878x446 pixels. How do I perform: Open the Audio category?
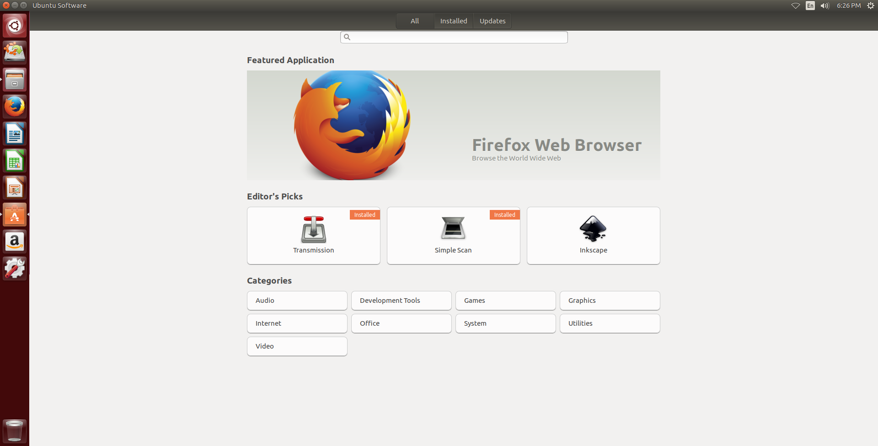click(x=297, y=301)
